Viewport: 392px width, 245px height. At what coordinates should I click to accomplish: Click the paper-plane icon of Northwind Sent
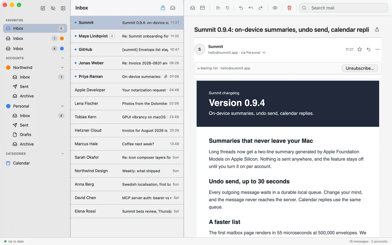(15, 87)
